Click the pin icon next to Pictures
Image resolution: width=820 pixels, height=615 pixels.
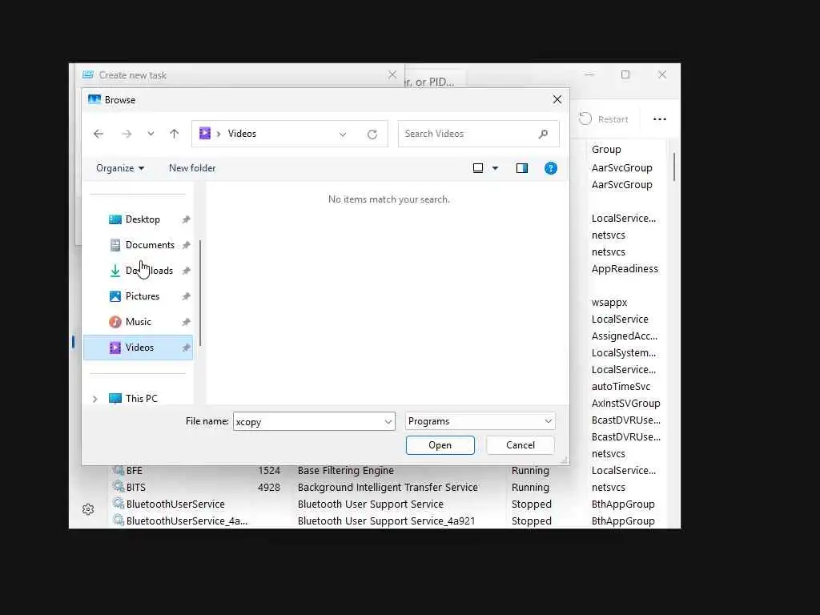186,296
